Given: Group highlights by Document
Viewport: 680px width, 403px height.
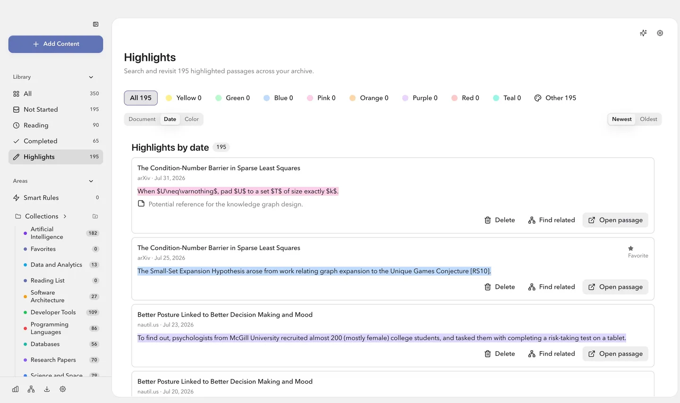Looking at the screenshot, I should tap(142, 119).
